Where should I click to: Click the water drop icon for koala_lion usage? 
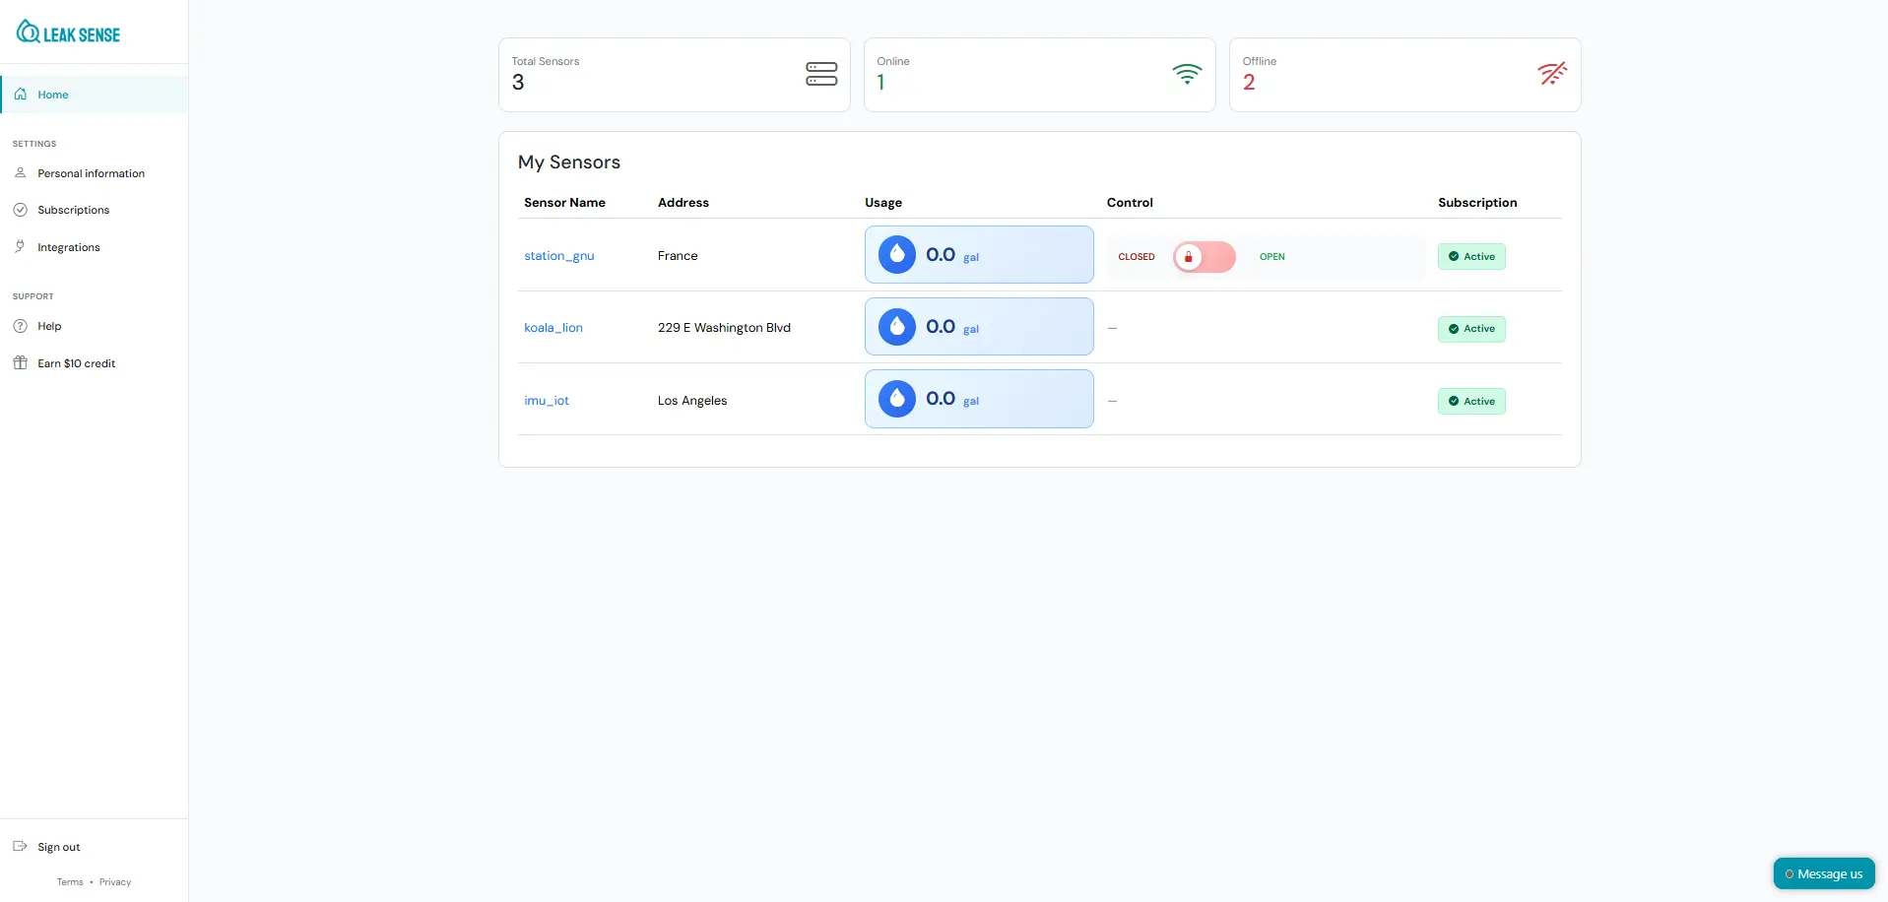897,326
